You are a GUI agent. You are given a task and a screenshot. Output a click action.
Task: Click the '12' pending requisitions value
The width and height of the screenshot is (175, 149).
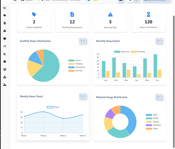point(72,22)
